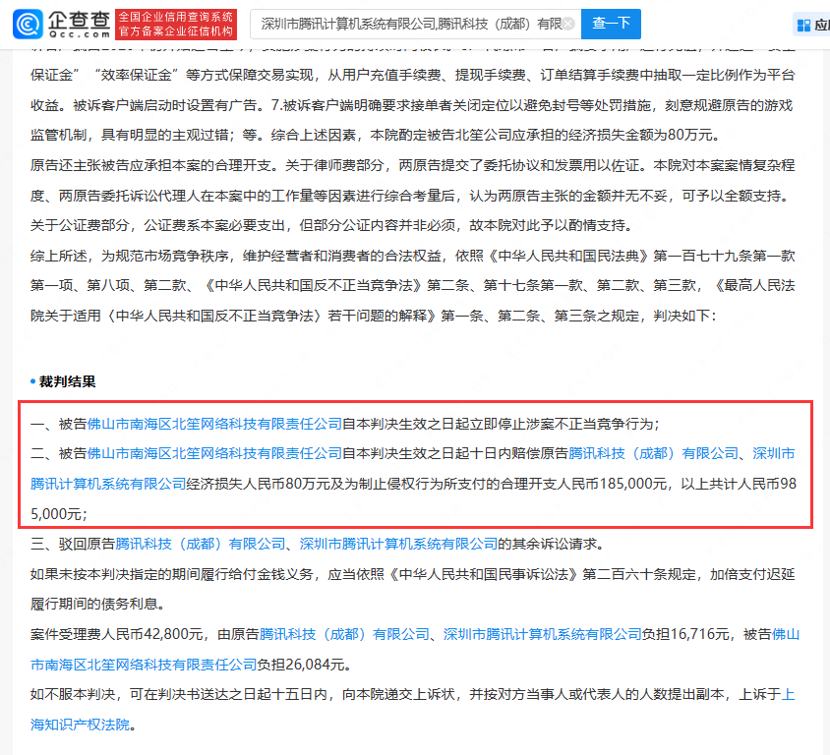This screenshot has width=830, height=755.
Task: Click the red 全国企业信用查询系统 banner
Action: (176, 25)
